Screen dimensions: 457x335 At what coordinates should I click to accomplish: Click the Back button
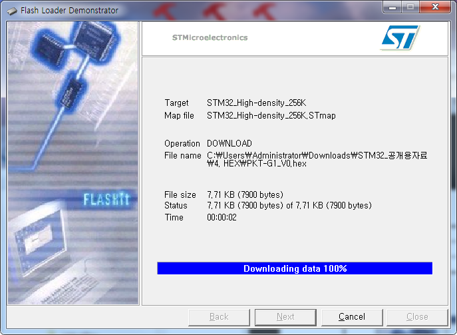[x=219, y=317]
